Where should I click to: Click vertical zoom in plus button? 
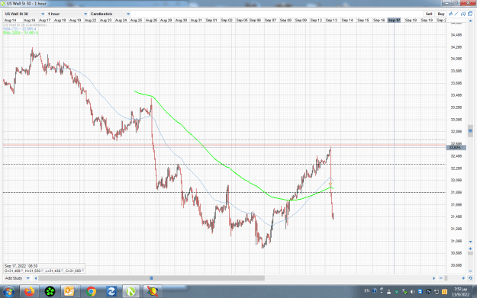pyautogui.click(x=470, y=248)
